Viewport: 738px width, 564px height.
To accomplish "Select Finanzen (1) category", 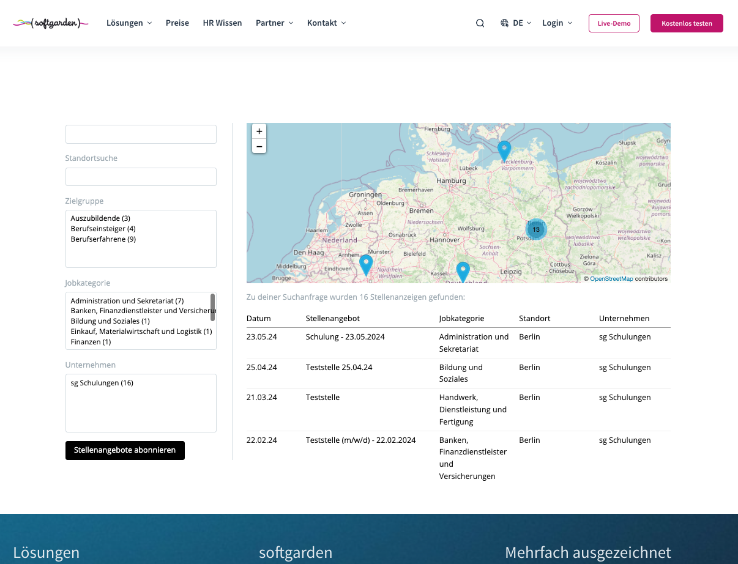I will (x=91, y=342).
